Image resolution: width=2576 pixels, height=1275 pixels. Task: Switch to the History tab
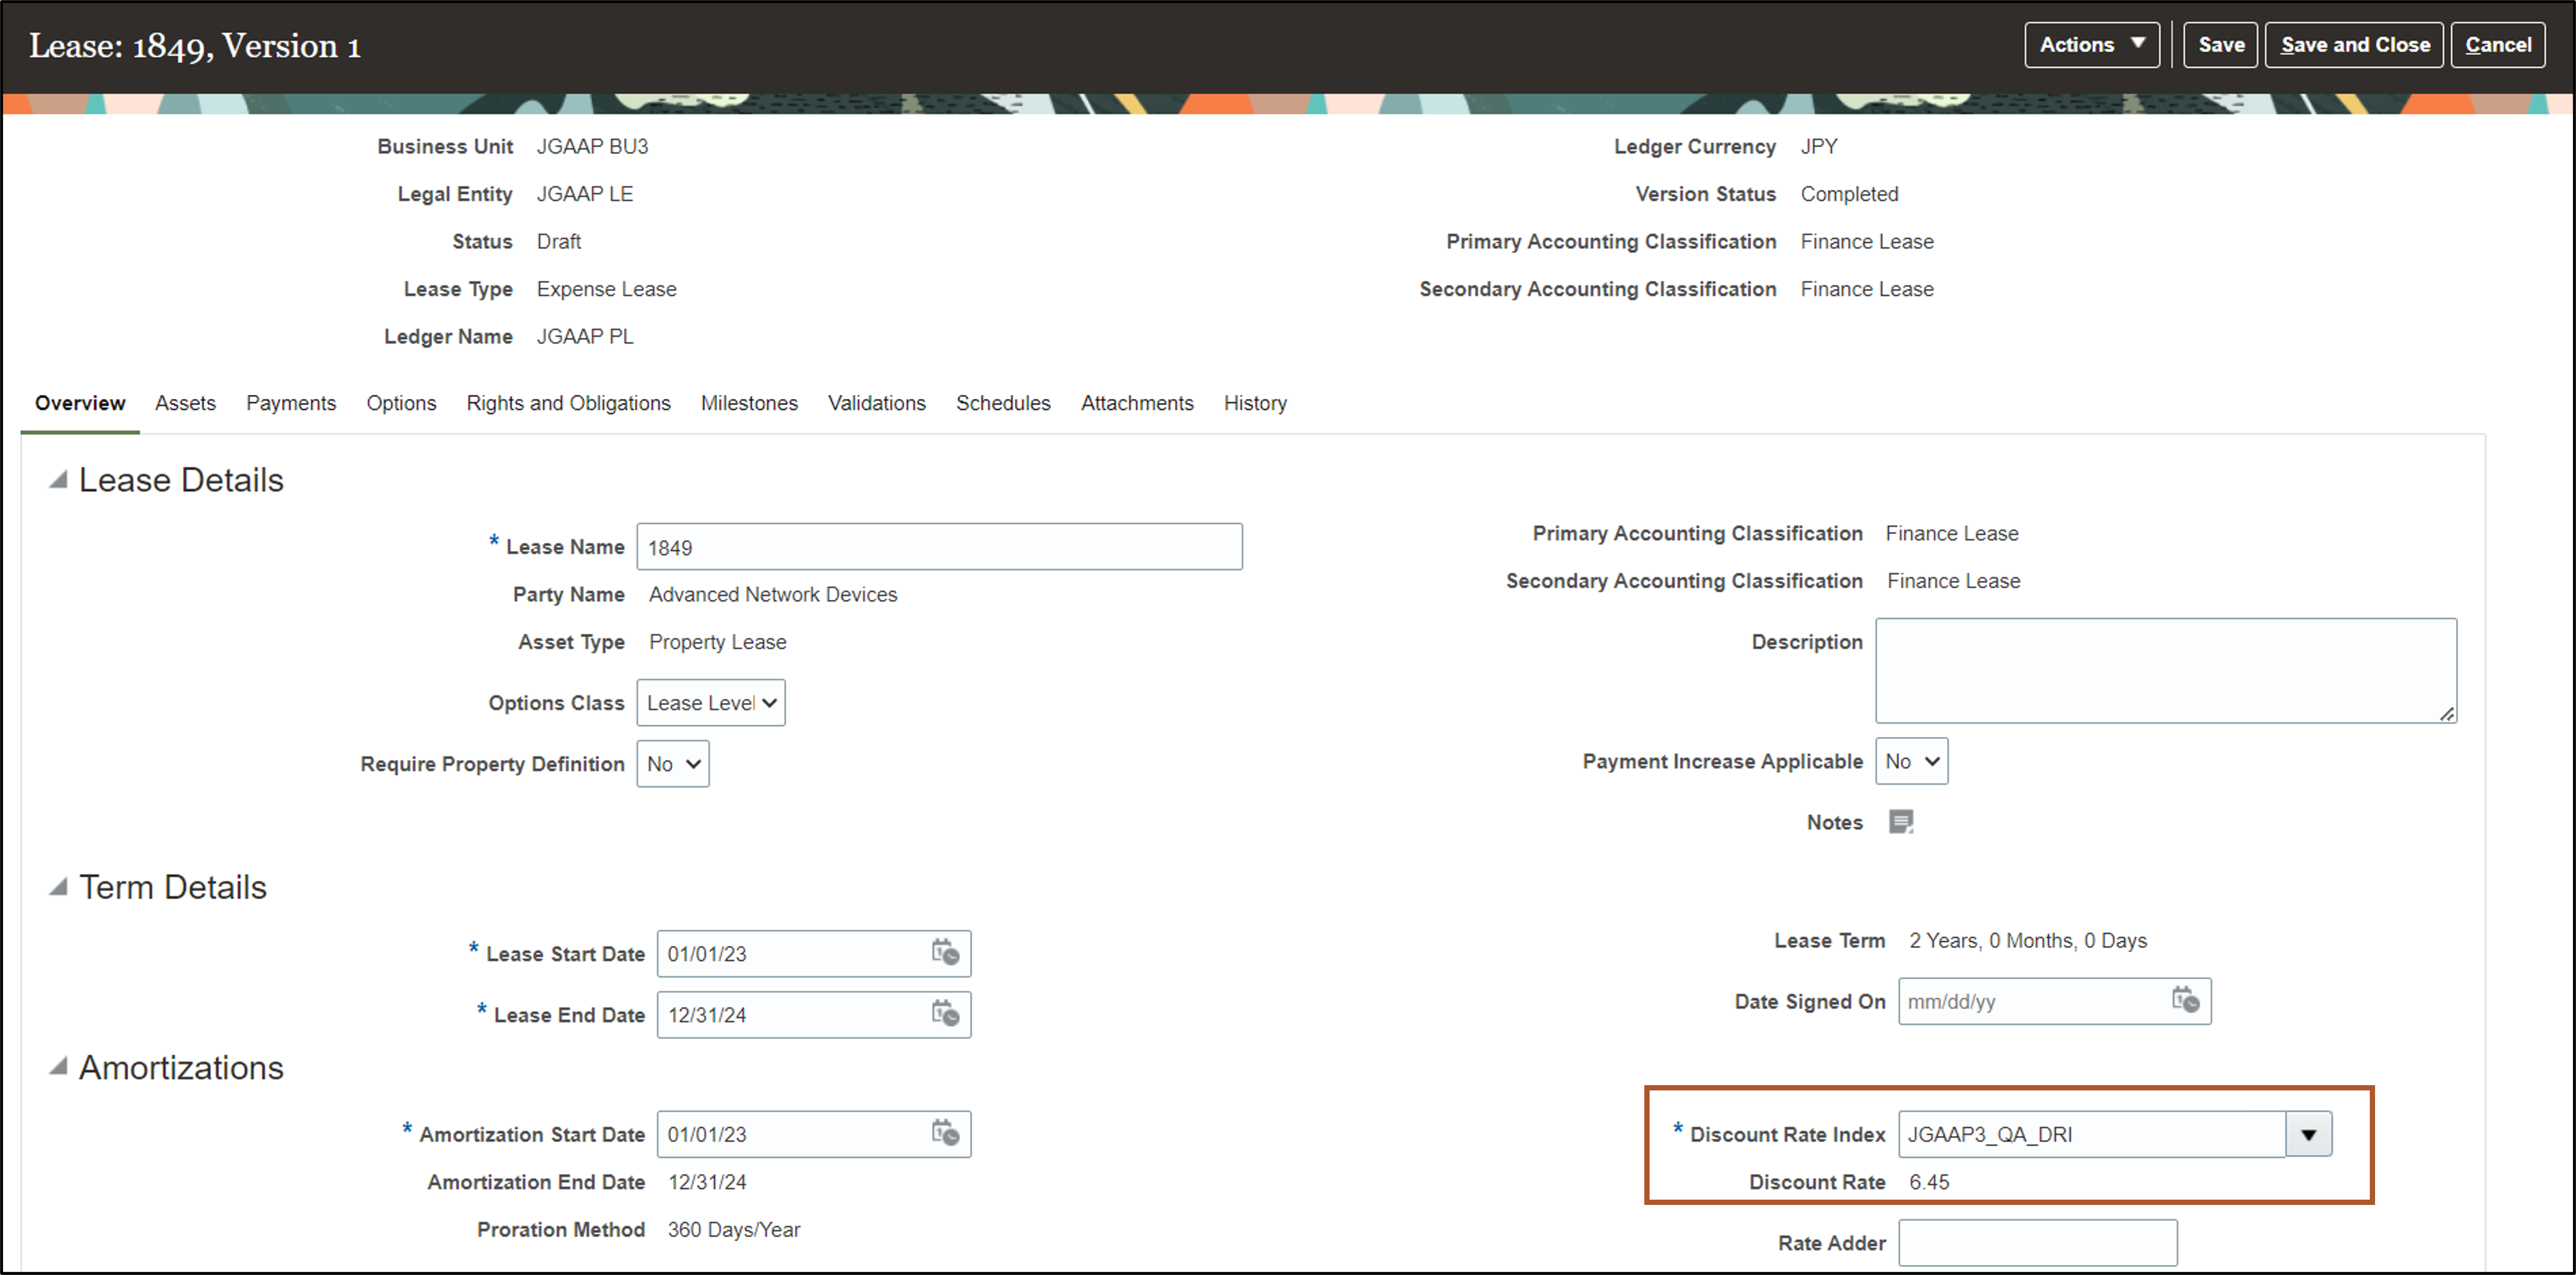point(1255,403)
